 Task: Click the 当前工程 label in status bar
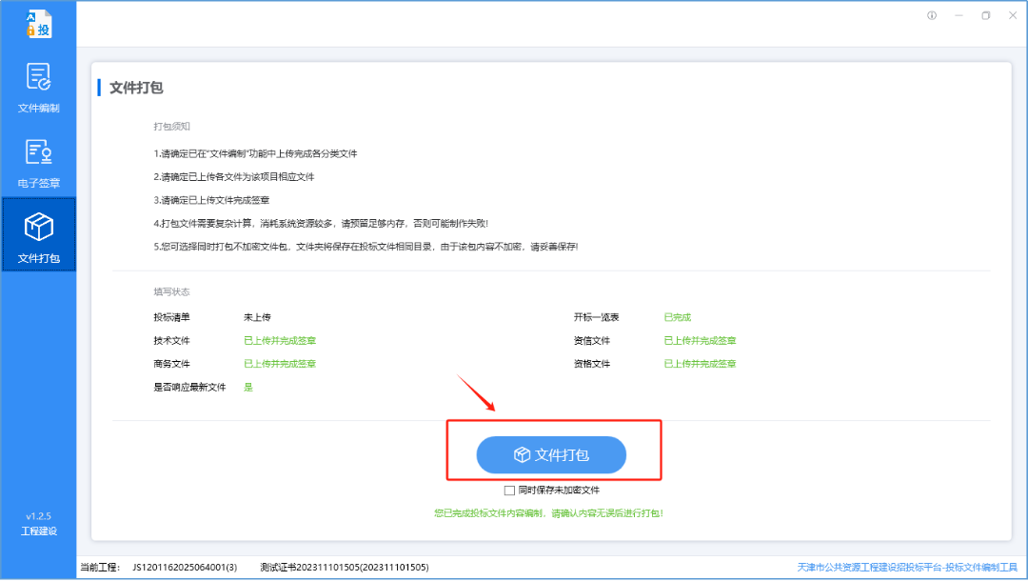point(100,568)
